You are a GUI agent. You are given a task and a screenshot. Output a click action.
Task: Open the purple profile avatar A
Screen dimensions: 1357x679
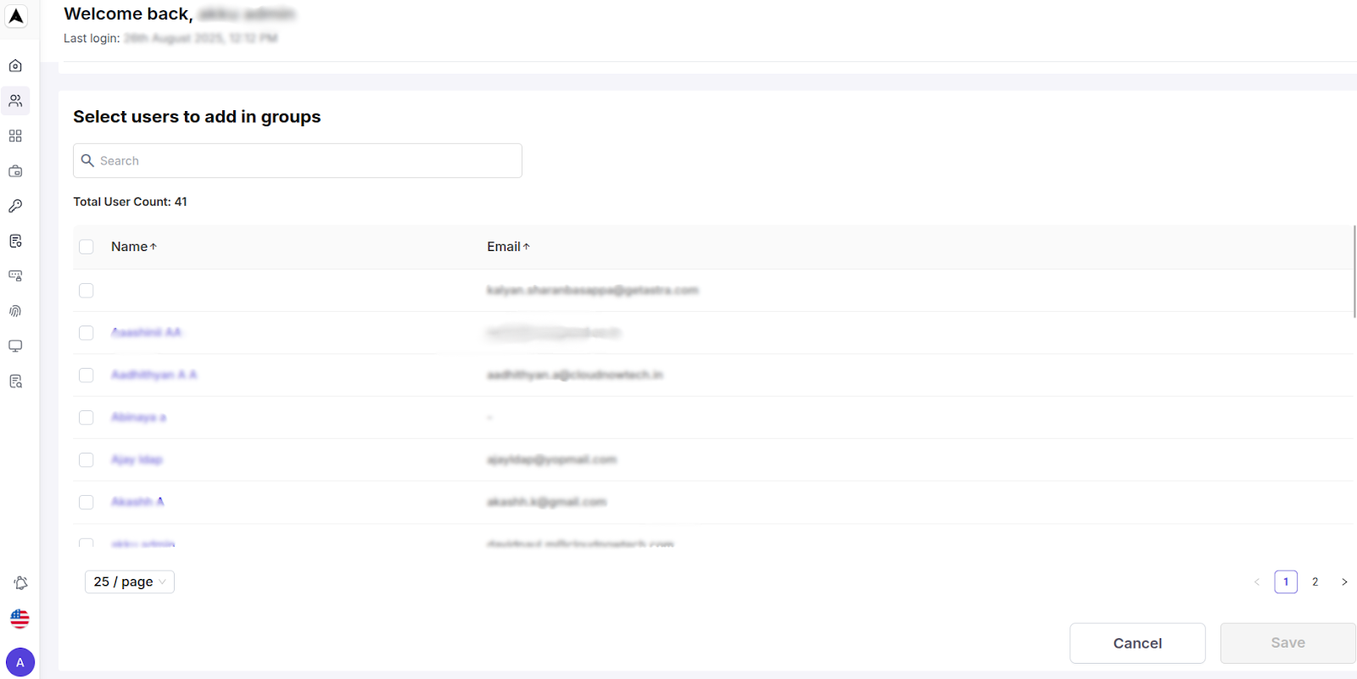pos(20,662)
